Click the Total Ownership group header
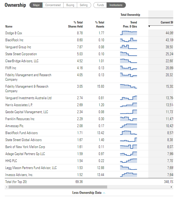187x199 pixels. click(130, 15)
